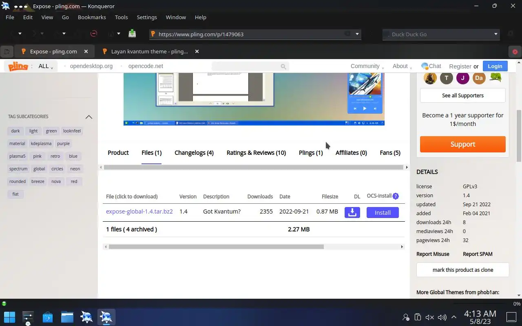The width and height of the screenshot is (522, 326).
Task: Click the green lizard supporter avatar
Action: (x=495, y=77)
